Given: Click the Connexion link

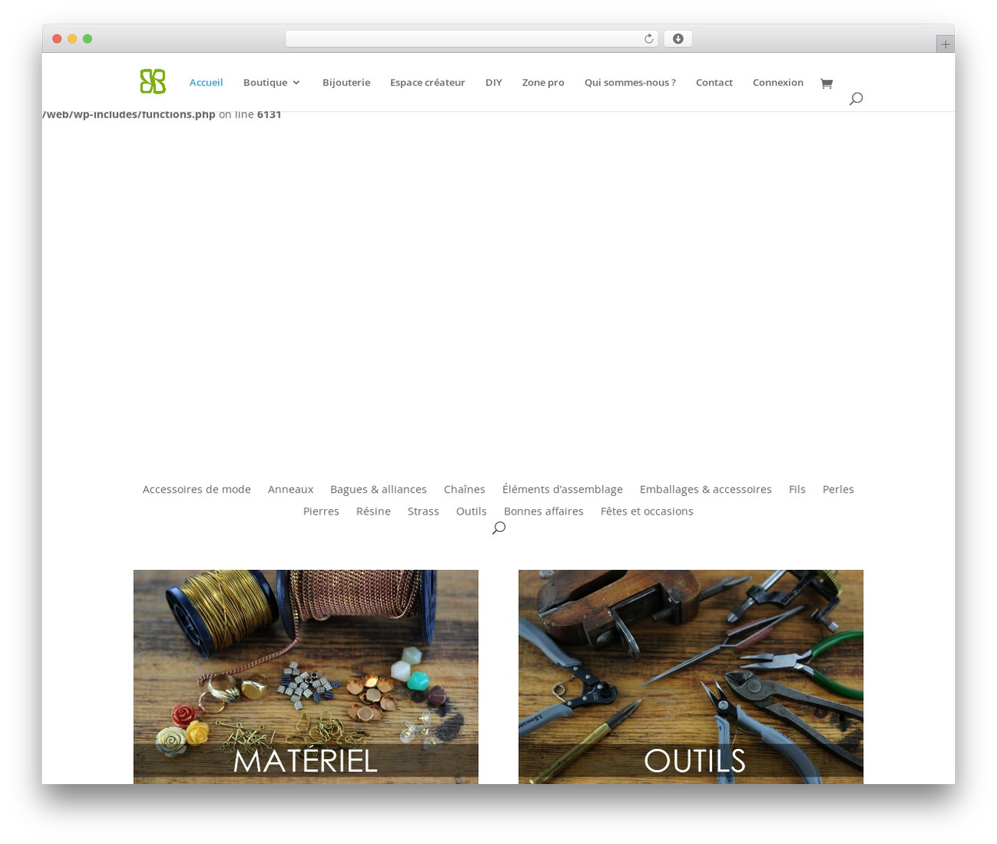Looking at the screenshot, I should tap(778, 83).
